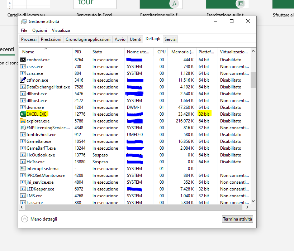Sort by the Virtualizzazione column header
Image resolution: width=294 pixels, height=251 pixels.
(234, 52)
